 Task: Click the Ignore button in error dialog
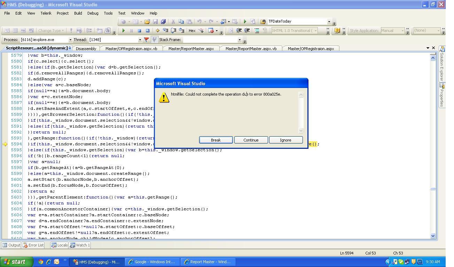coord(286,140)
